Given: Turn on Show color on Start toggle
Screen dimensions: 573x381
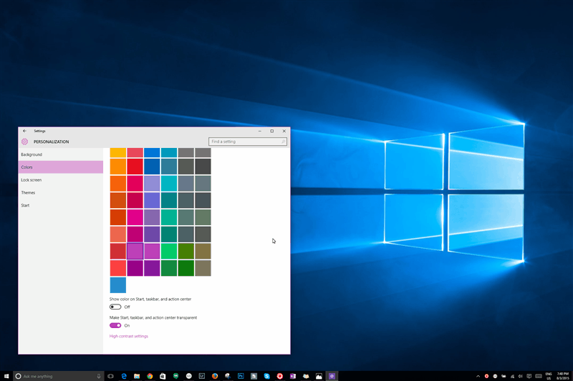Looking at the screenshot, I should 115,307.
